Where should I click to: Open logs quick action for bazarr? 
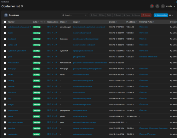[48, 33]
